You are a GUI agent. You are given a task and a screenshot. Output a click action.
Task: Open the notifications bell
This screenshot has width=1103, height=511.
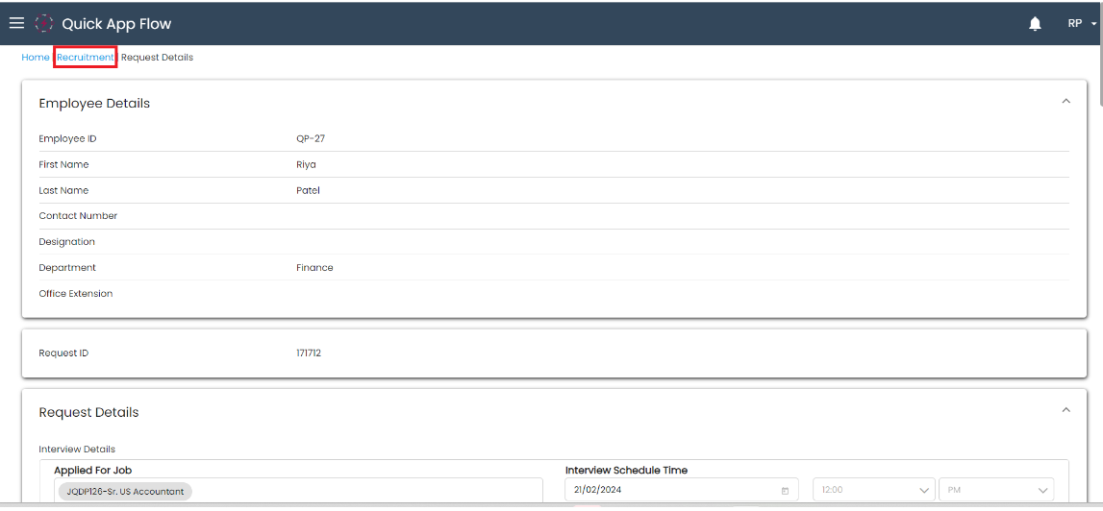[x=1035, y=24]
